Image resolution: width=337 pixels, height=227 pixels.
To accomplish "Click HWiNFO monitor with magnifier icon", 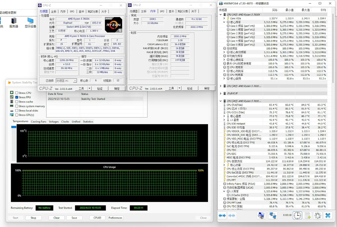I will tap(261, 215).
